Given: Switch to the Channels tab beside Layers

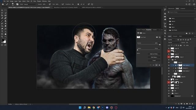Looking at the screenshot, I should click(175, 36).
